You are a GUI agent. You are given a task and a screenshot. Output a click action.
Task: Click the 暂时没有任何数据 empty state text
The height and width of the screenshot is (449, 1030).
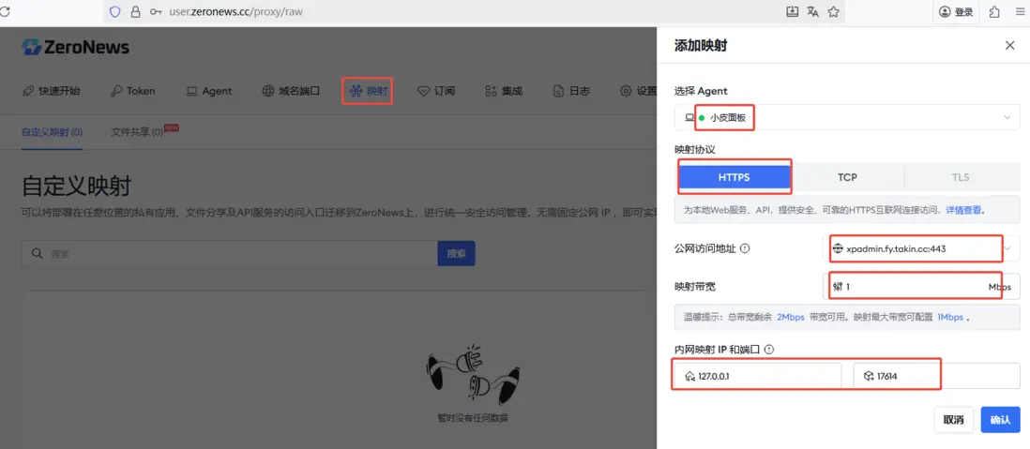(472, 417)
